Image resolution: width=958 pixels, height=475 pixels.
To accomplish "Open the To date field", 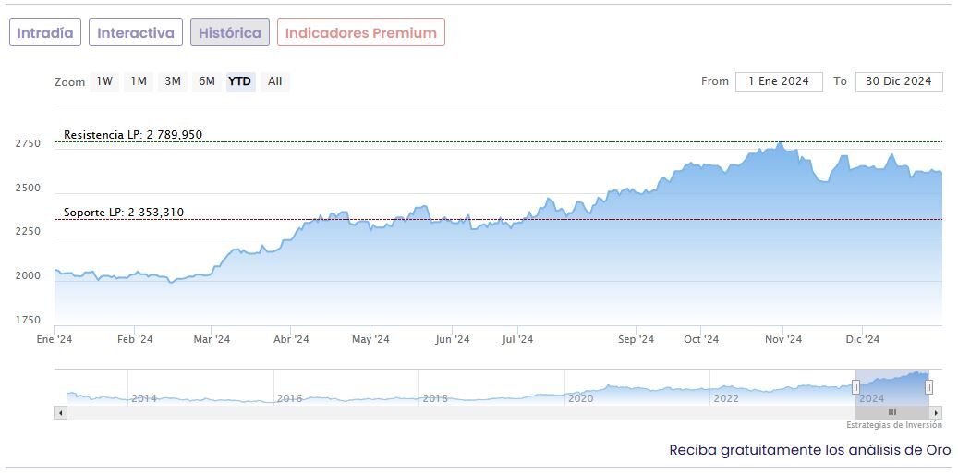I will 899,81.
